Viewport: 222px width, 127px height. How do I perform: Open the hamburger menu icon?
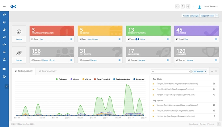point(4,7)
